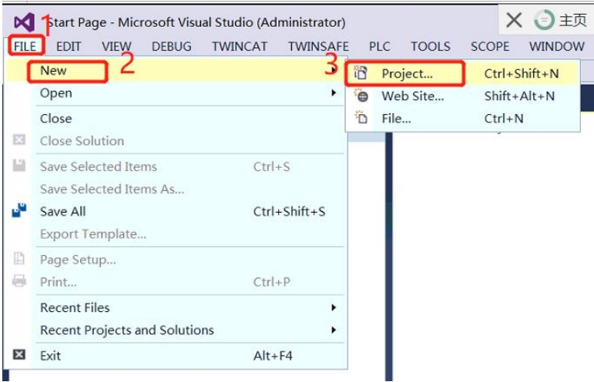Click the Web Site globe icon

(361, 96)
